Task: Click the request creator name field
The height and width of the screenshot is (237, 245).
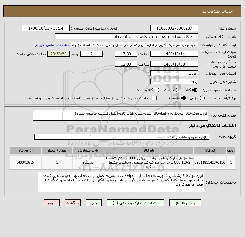Action: pyautogui.click(x=135, y=45)
